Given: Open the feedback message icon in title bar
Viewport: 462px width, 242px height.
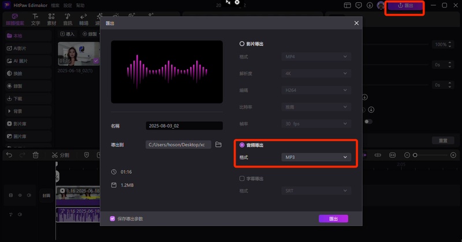Looking at the screenshot, I should click(358, 5).
